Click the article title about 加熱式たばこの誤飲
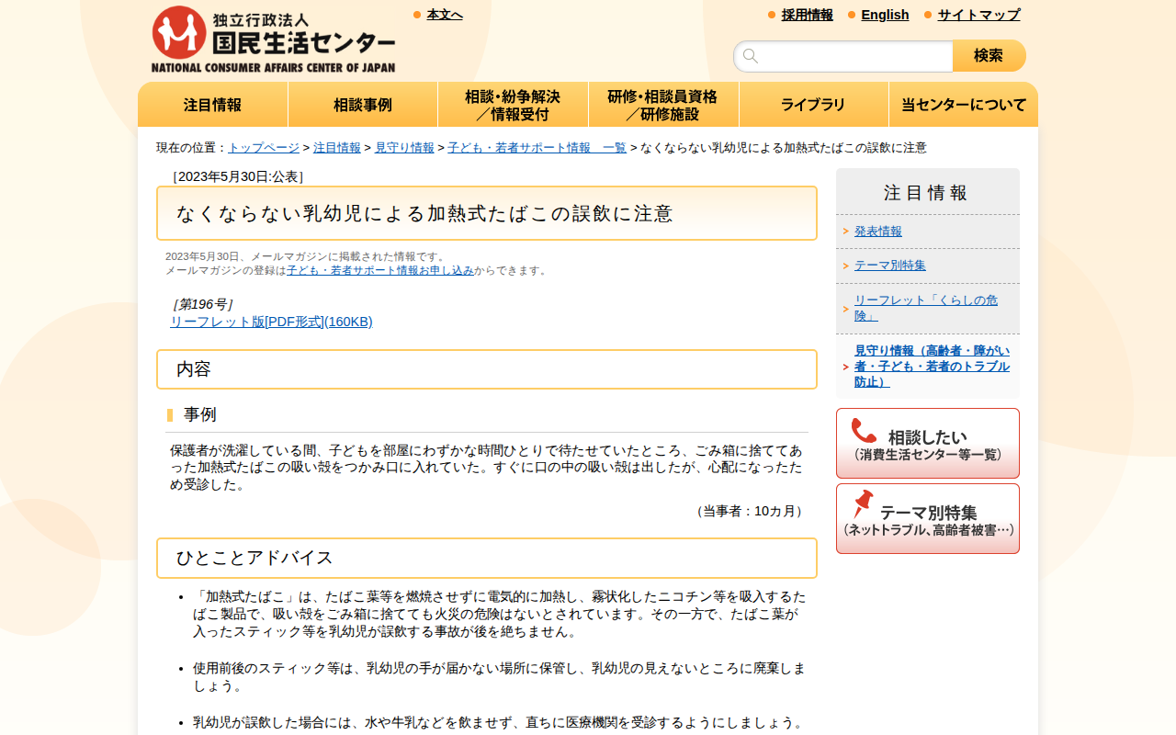1176x735 pixels. click(424, 214)
